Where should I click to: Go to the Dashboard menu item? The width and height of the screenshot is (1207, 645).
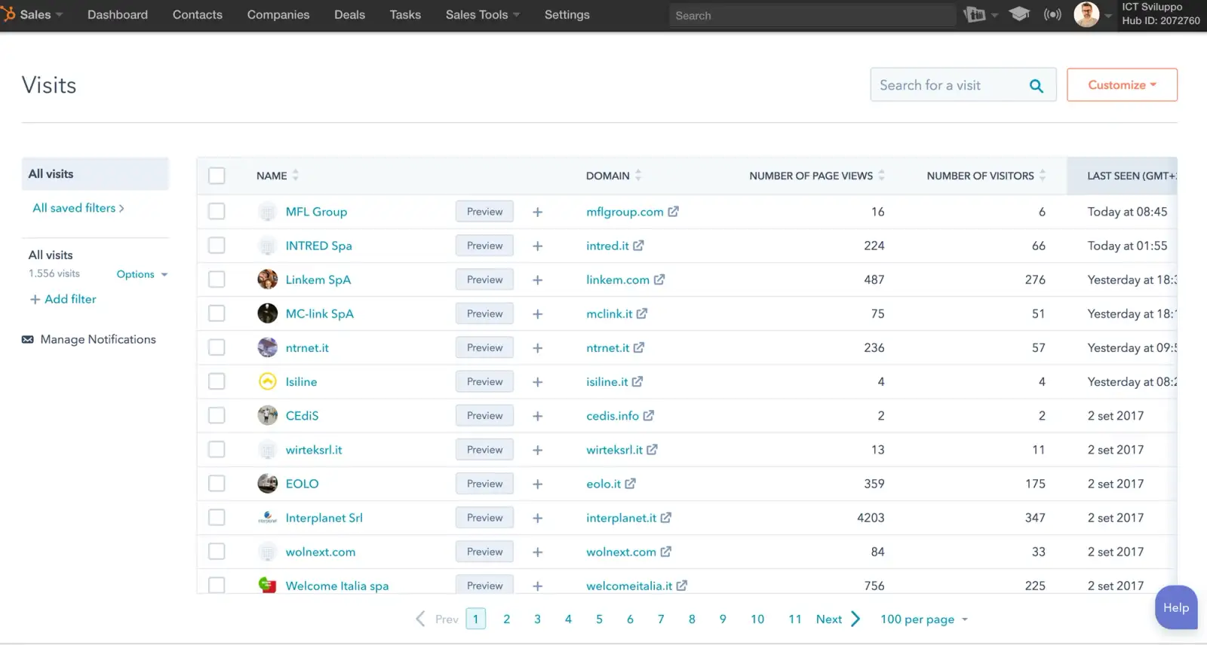coord(118,14)
